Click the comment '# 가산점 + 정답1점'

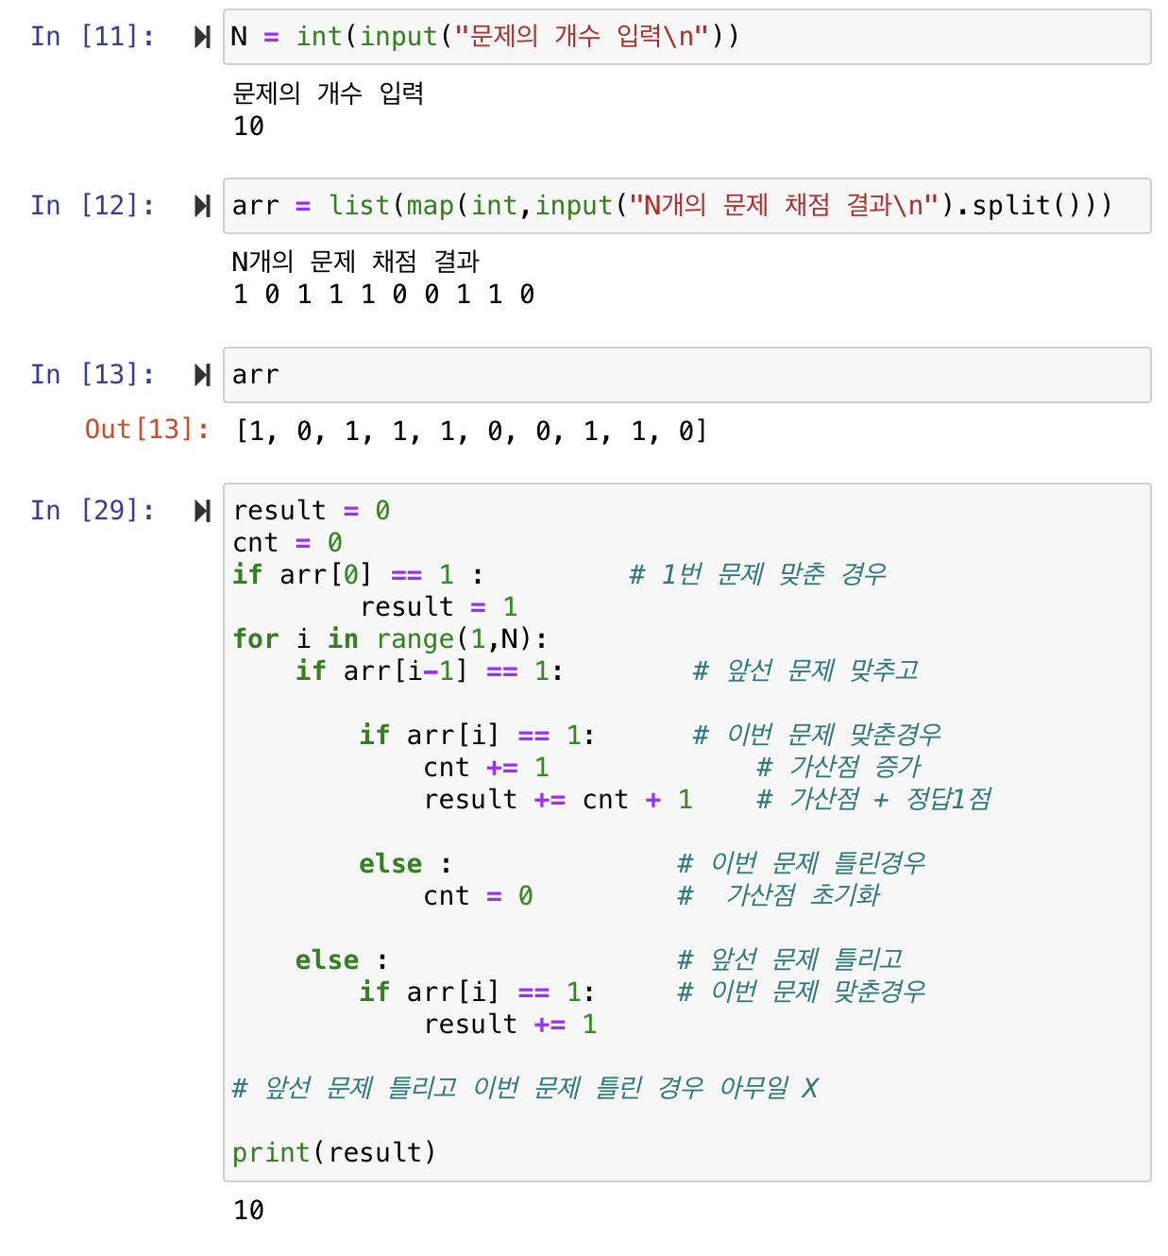(x=874, y=799)
